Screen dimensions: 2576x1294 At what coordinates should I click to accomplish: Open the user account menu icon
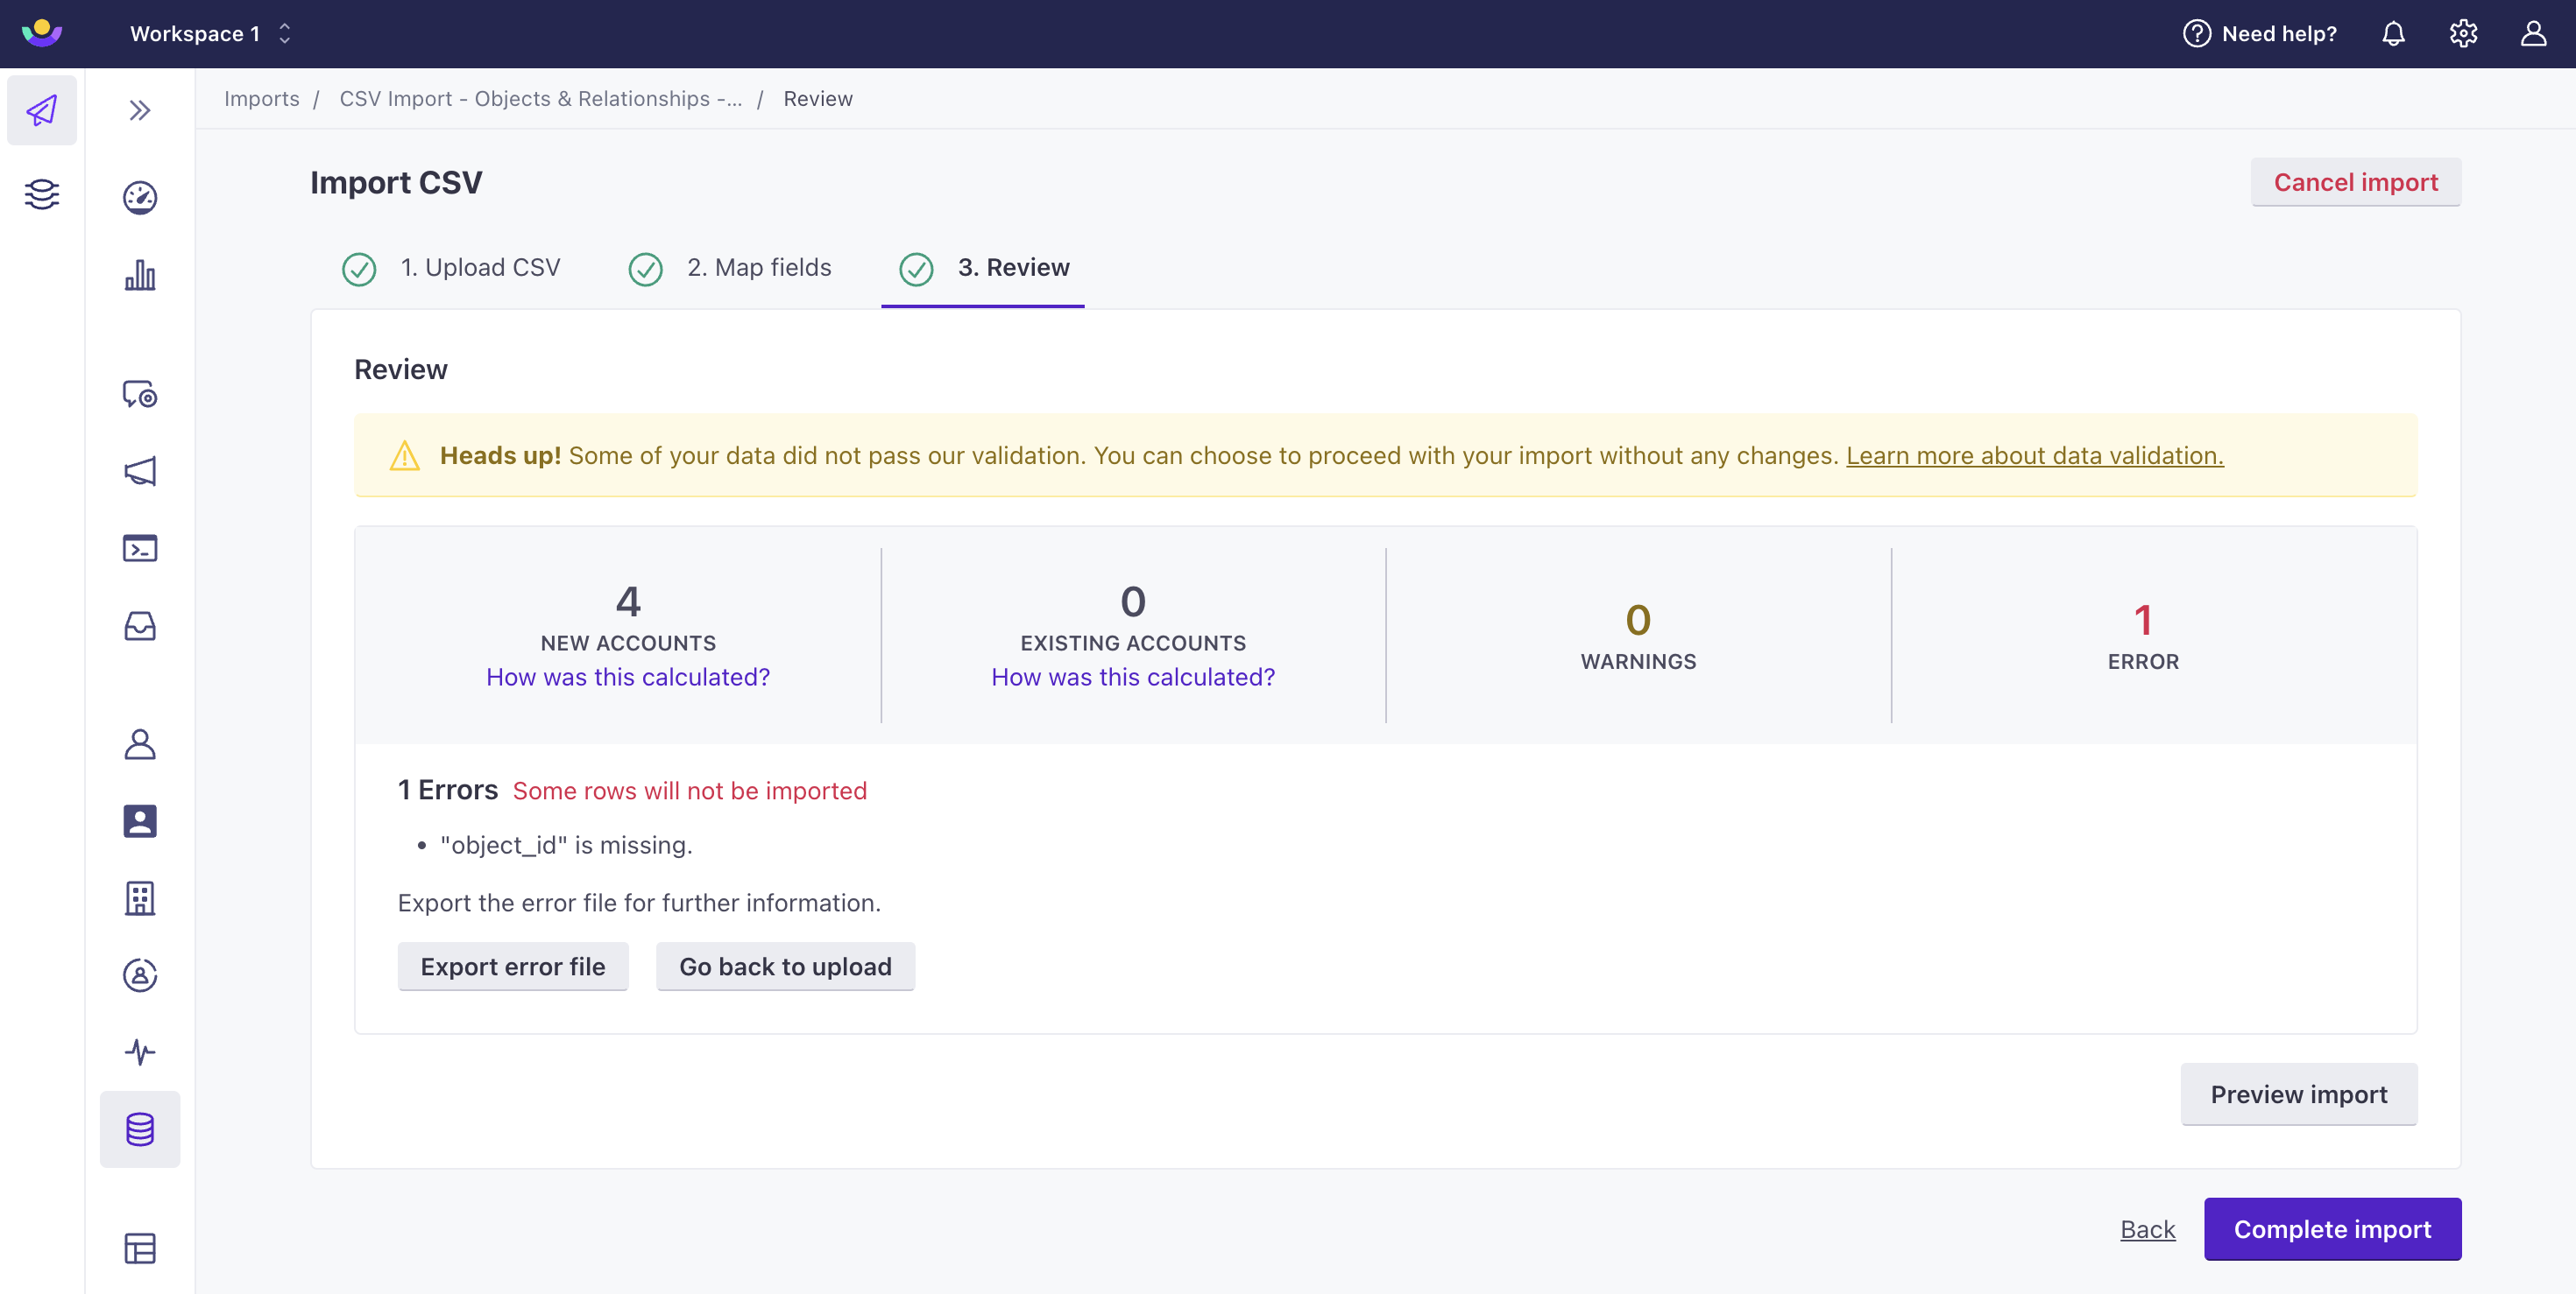tap(2532, 34)
